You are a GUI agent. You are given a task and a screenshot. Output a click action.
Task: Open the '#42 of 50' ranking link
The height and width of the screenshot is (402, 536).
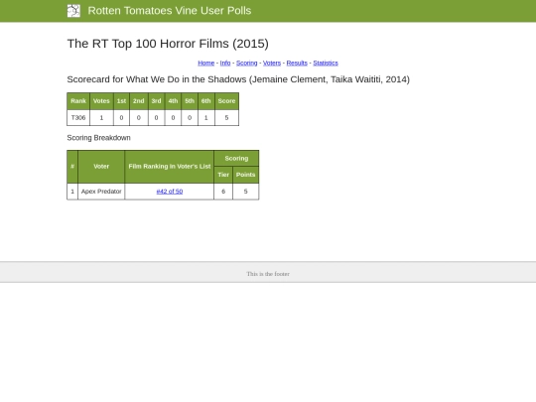(x=170, y=192)
